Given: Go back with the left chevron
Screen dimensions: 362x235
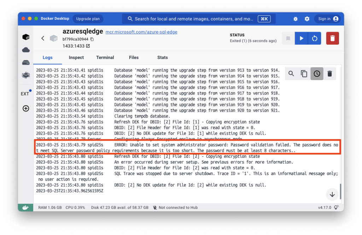Looking at the screenshot, I should (43, 38).
